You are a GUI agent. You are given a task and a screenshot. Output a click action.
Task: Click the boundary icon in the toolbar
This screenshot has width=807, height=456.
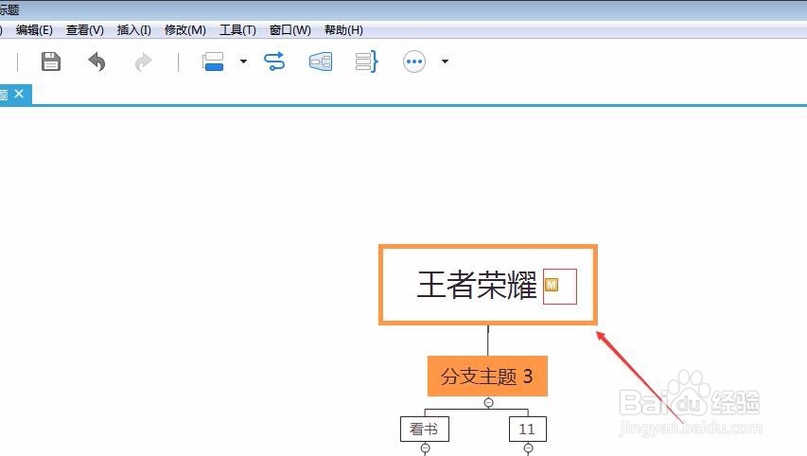[321, 61]
